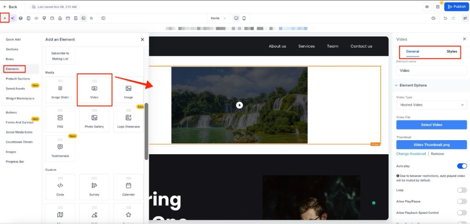Screen dimensions: 470x224
Task: Click the plus Add Element icon
Action: (5, 18)
